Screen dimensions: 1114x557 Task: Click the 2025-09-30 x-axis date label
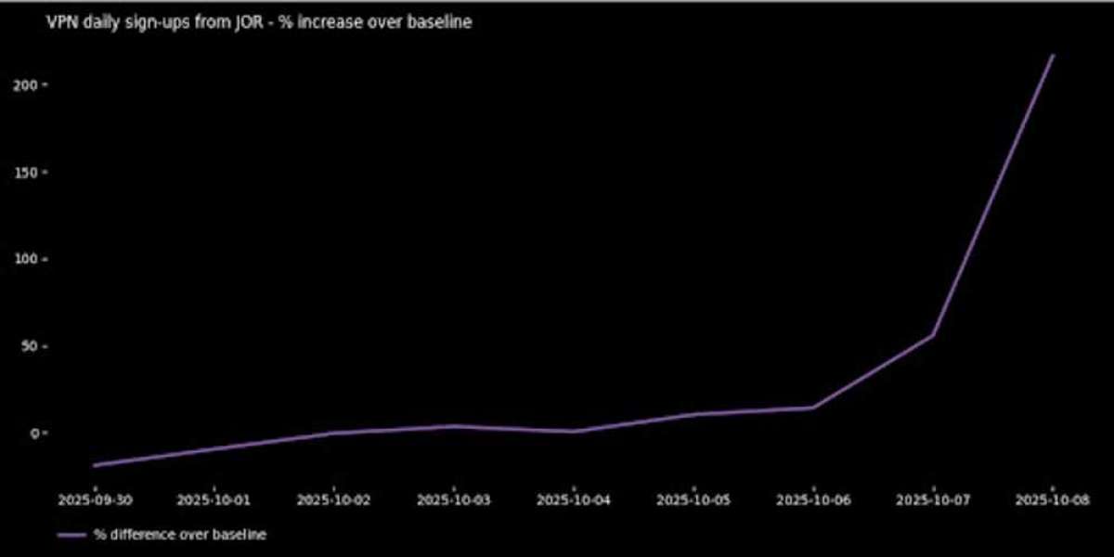pos(95,500)
